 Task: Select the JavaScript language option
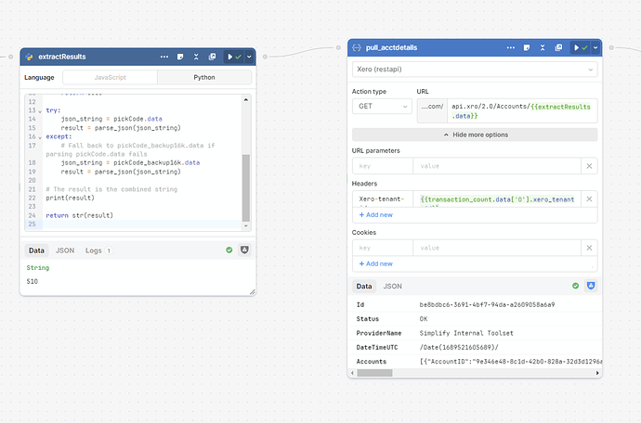[x=110, y=77]
